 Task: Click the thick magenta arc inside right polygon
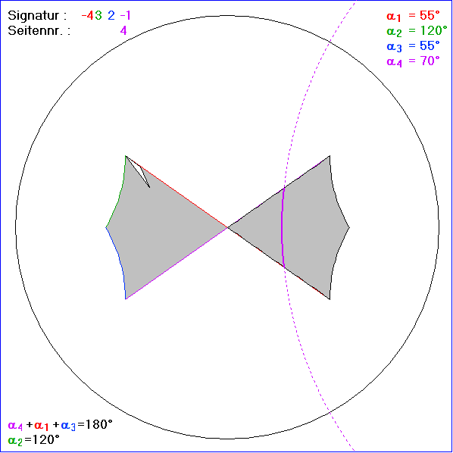click(283, 228)
